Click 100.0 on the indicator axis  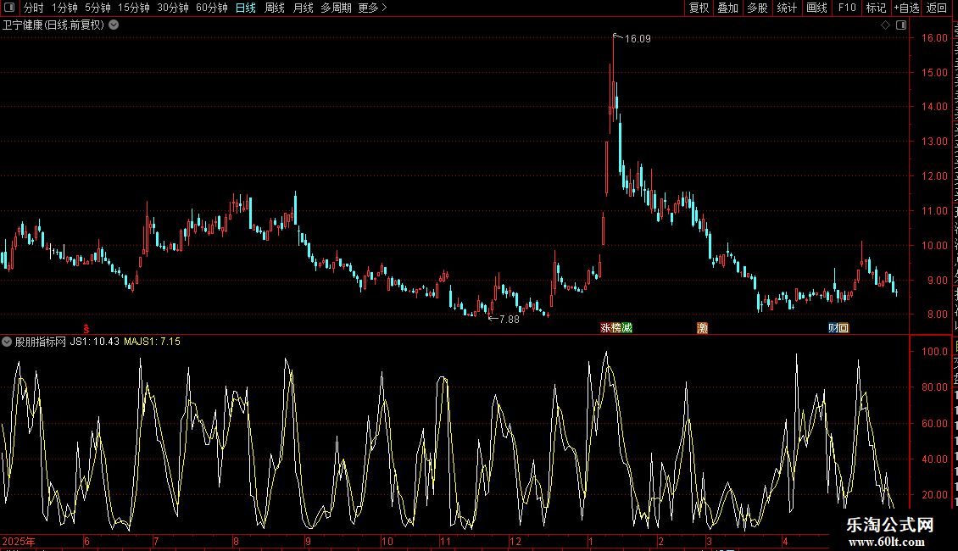[935, 352]
